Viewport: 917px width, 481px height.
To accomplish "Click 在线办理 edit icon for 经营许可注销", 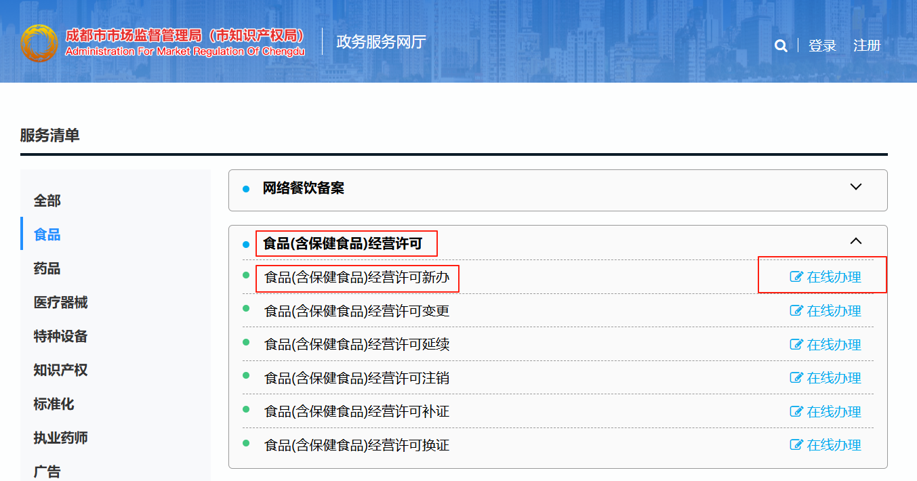I will (x=796, y=378).
